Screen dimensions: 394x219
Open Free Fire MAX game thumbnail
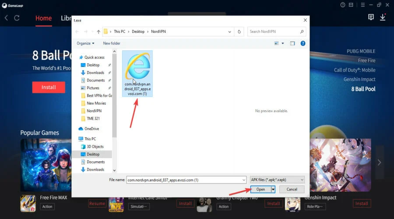46,165
